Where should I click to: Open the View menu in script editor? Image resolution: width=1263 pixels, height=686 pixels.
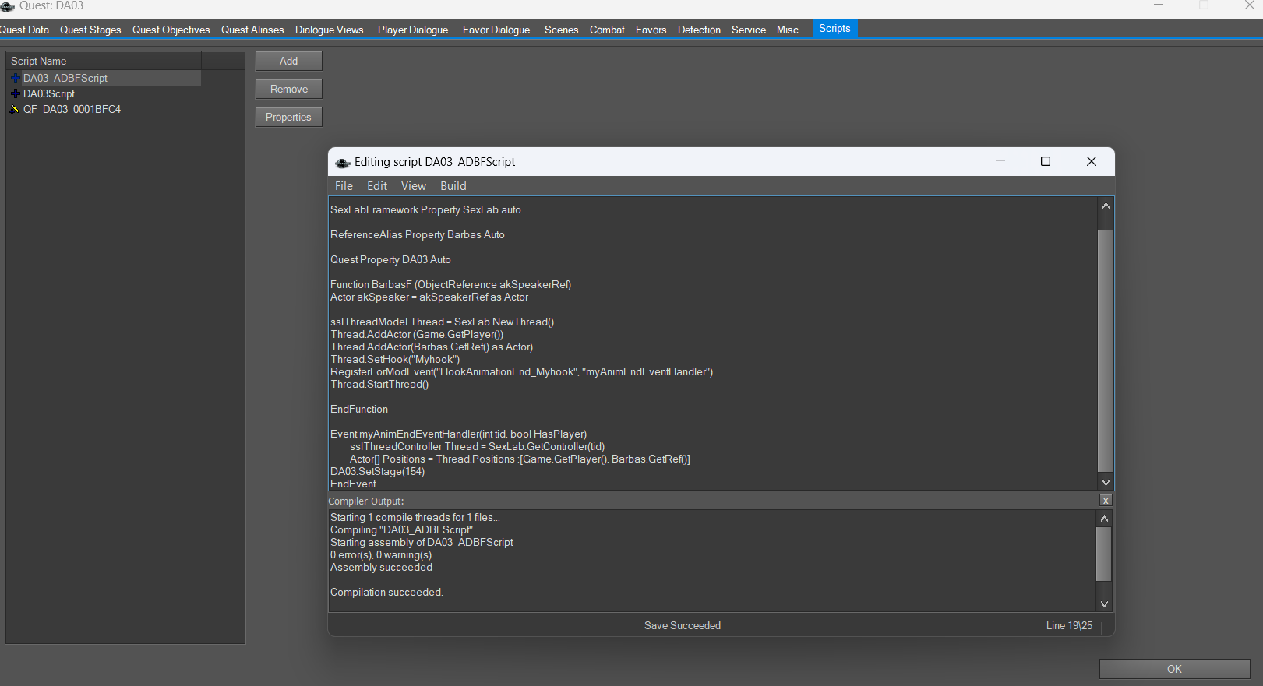(414, 186)
